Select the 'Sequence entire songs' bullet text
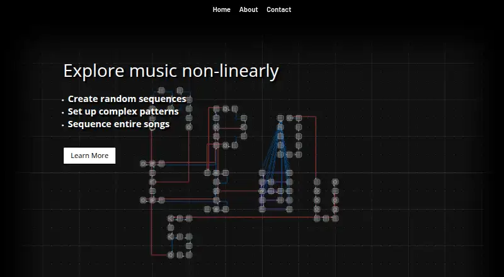The width and height of the screenshot is (504, 277). [118, 124]
